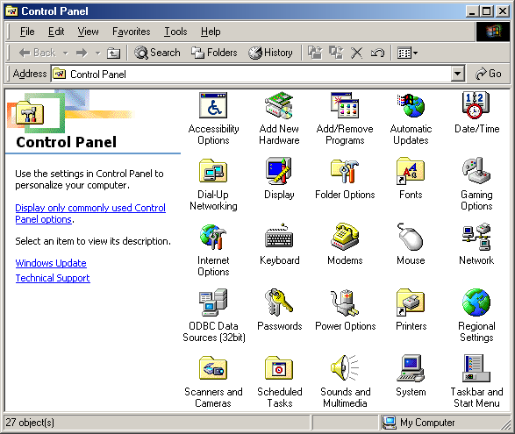Expand the Forward history dropdown arrow

(97, 53)
